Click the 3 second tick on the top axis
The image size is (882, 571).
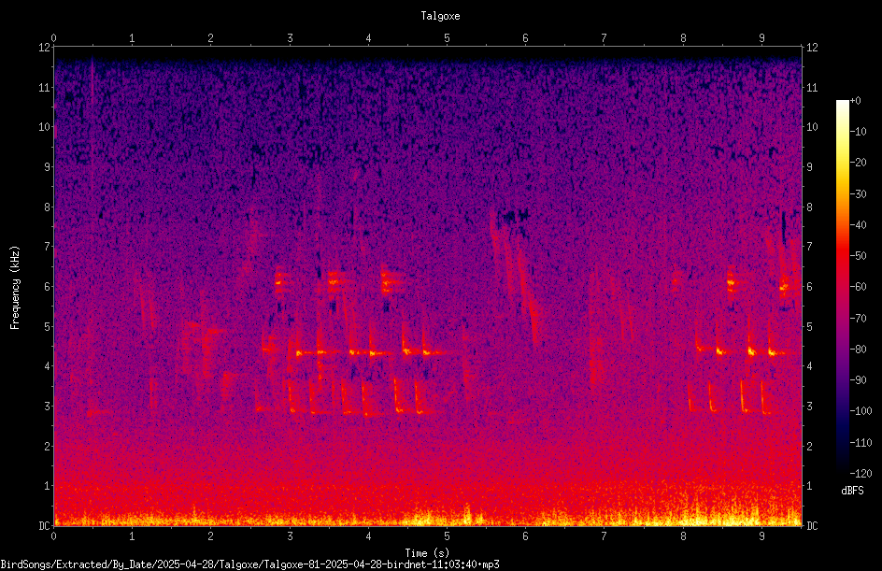pyautogui.click(x=290, y=38)
